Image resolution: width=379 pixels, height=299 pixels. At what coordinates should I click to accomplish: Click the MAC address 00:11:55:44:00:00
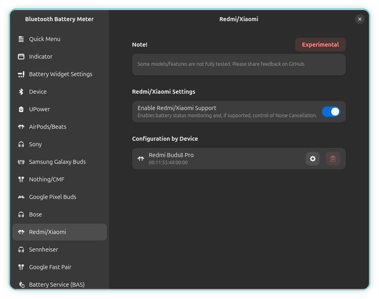coord(168,163)
